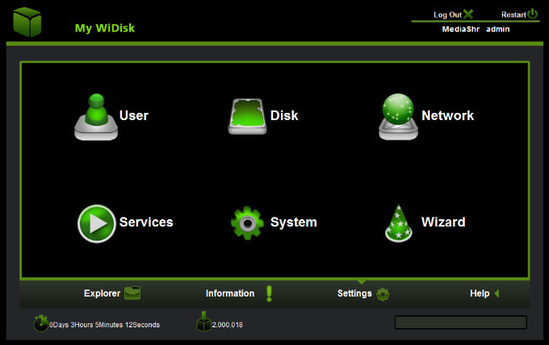Viewport: 549px width, 345px height.
Task: Click the Services label
Action: pyautogui.click(x=146, y=222)
